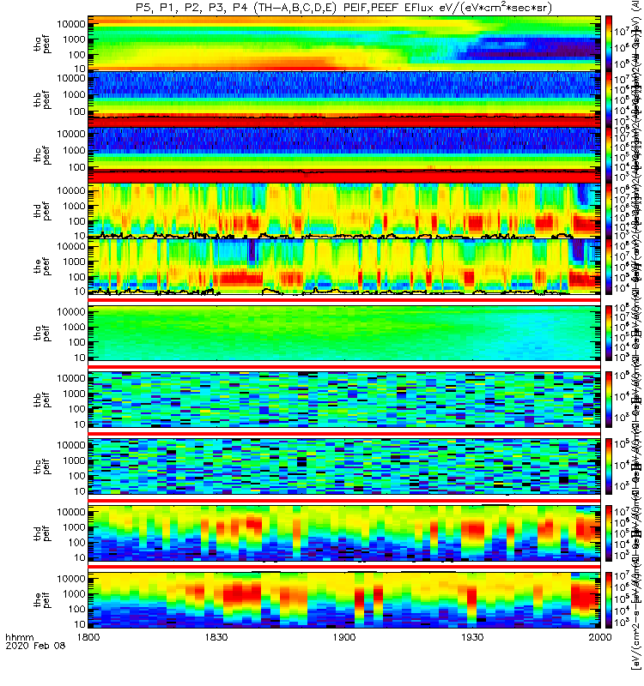
Task: Click the color scale bar beside tha peif panel
Action: click(609, 334)
